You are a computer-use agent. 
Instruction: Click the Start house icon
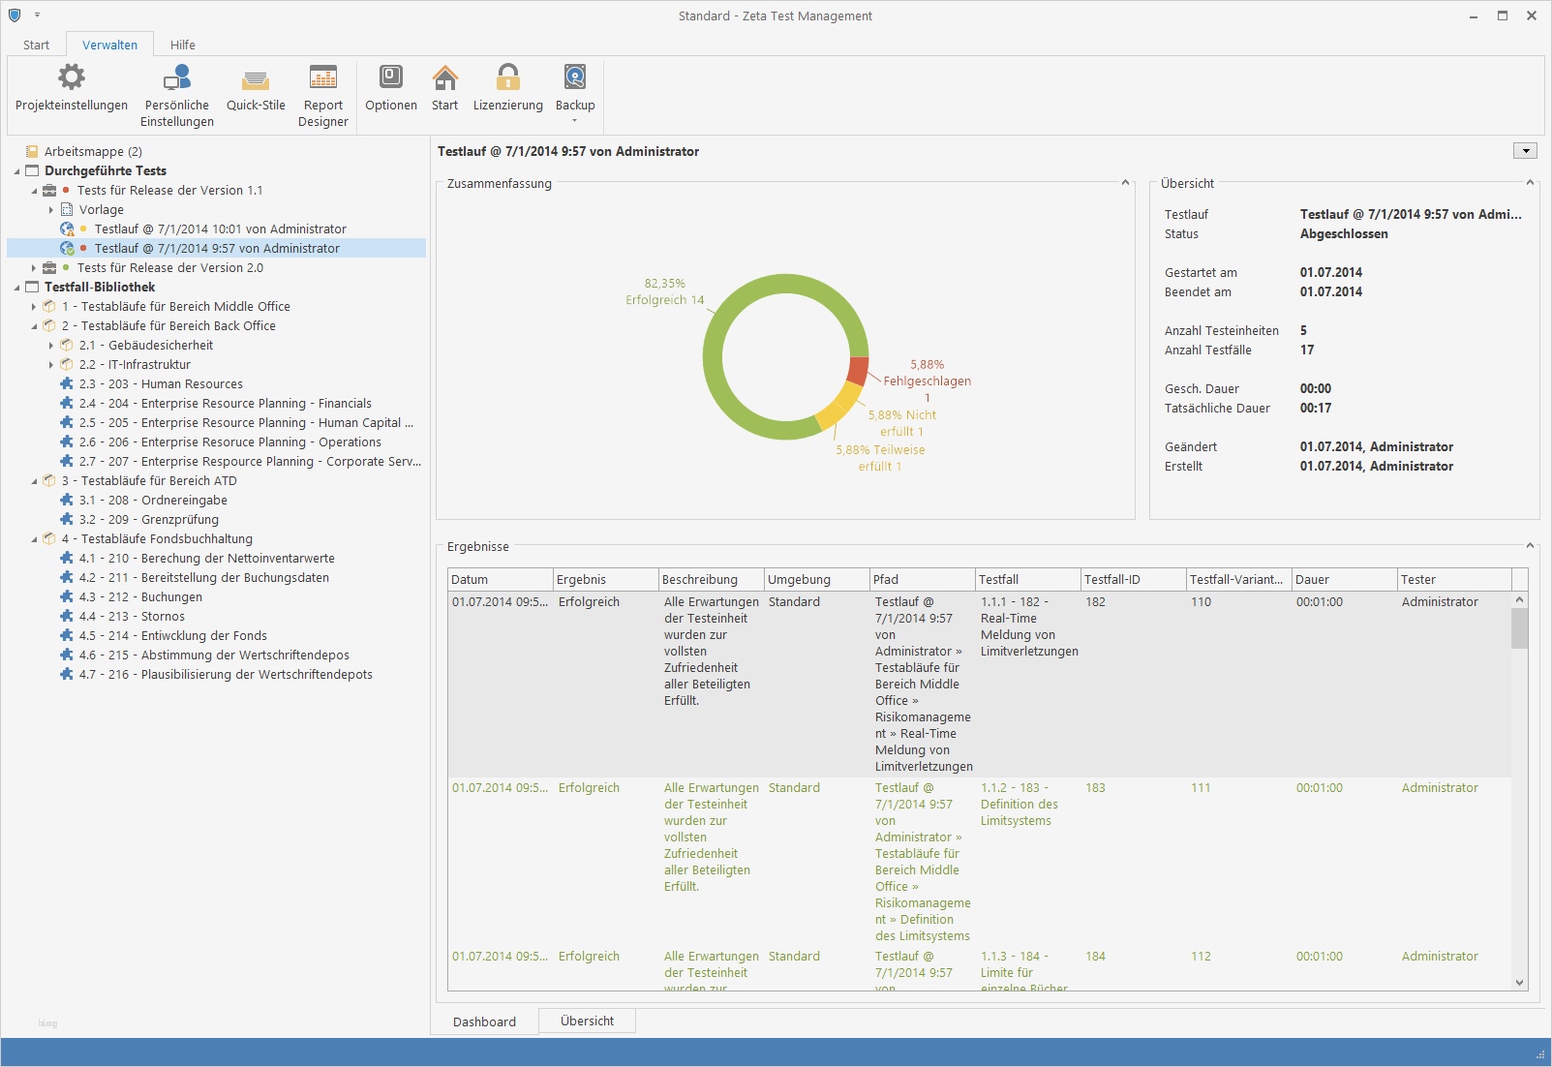click(444, 77)
